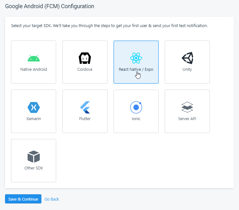Select the Native Android robot icon
Image resolution: width=239 pixels, height=210 pixels.
34,58
